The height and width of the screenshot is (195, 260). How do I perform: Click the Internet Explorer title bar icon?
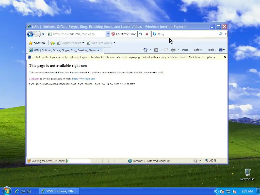(29, 26)
